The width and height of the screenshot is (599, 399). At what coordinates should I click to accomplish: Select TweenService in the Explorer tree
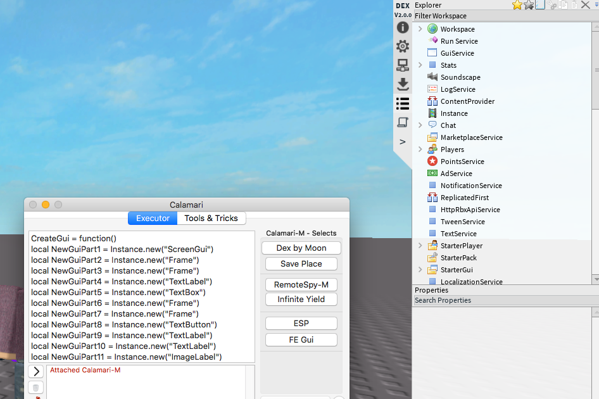click(x=463, y=222)
